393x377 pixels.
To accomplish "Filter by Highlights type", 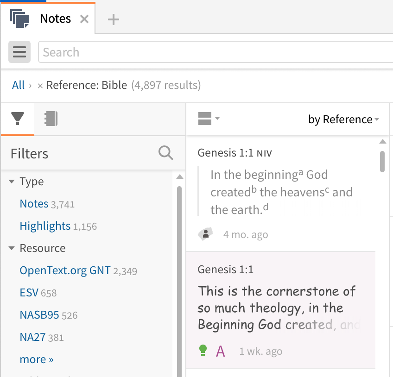I will point(45,226).
